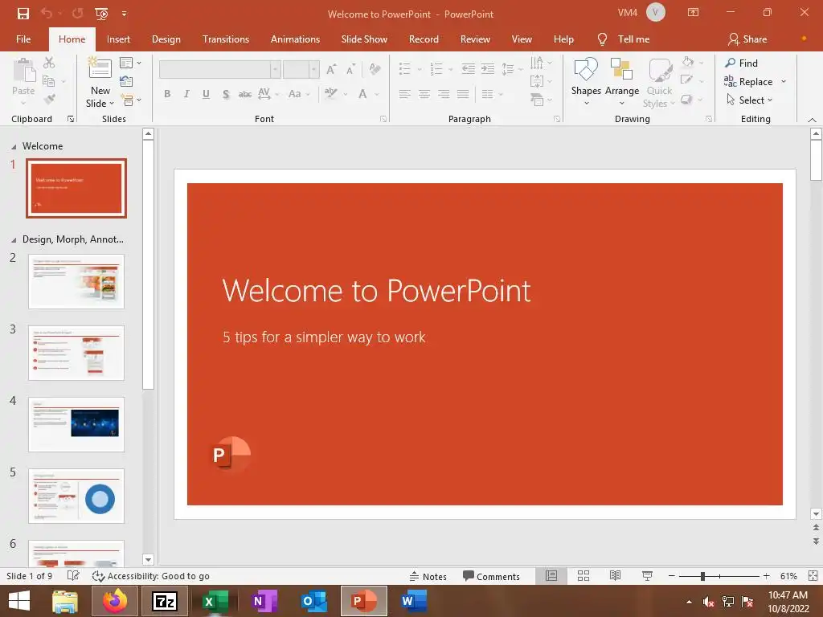Open the New Slide dropdown arrow
The height and width of the screenshot is (617, 823).
pos(111,104)
